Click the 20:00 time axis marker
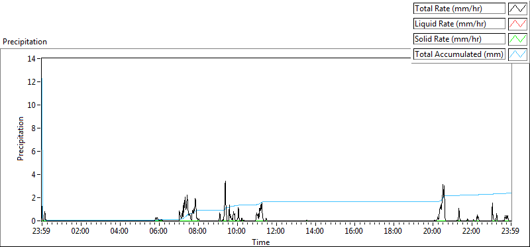 tap(433, 232)
